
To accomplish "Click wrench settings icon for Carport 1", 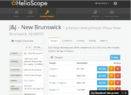I will (111, 69).
